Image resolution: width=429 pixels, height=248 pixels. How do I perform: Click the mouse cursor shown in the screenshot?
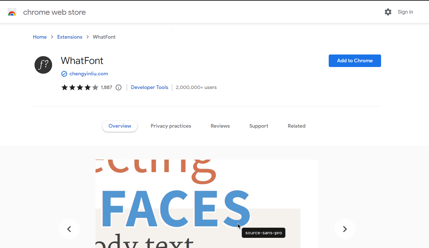pos(239,226)
